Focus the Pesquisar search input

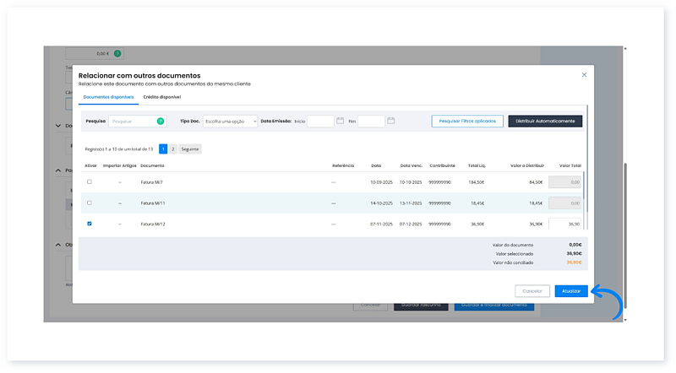132,122
